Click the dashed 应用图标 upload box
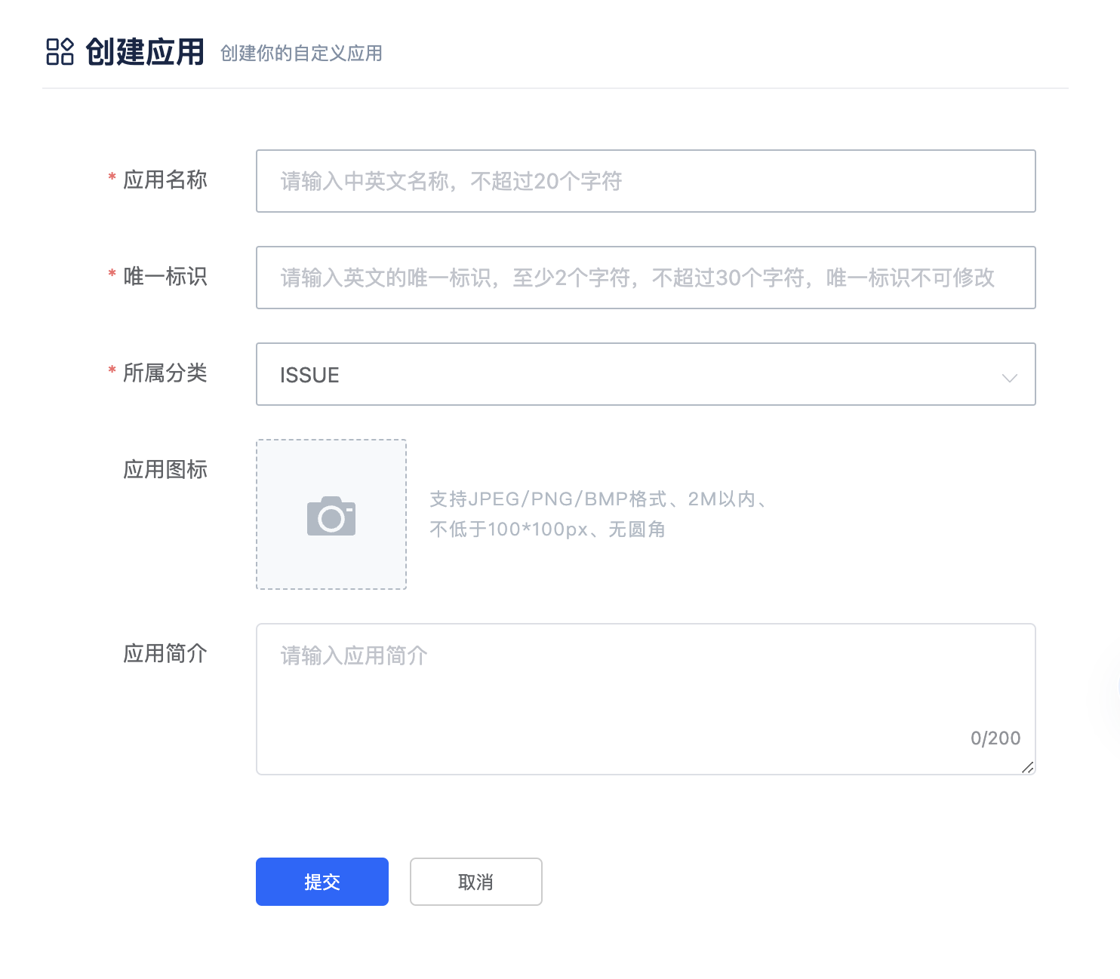 pyautogui.click(x=331, y=514)
